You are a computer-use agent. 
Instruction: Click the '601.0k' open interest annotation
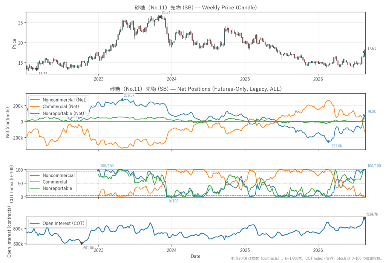88,248
